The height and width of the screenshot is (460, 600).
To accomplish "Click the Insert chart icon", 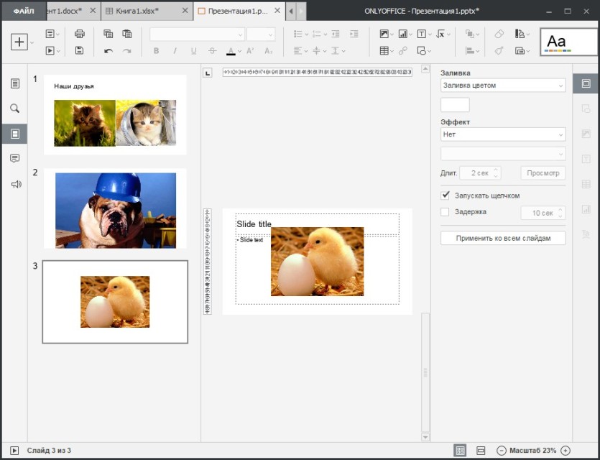I will tap(402, 34).
